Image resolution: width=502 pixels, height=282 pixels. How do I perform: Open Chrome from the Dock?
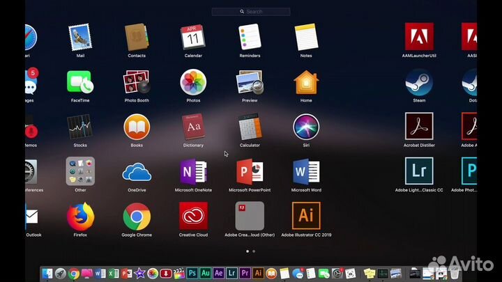click(x=74, y=274)
